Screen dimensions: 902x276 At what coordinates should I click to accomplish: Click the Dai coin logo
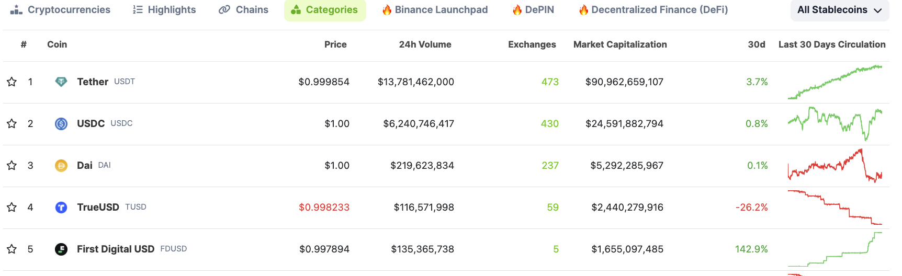[x=61, y=165]
